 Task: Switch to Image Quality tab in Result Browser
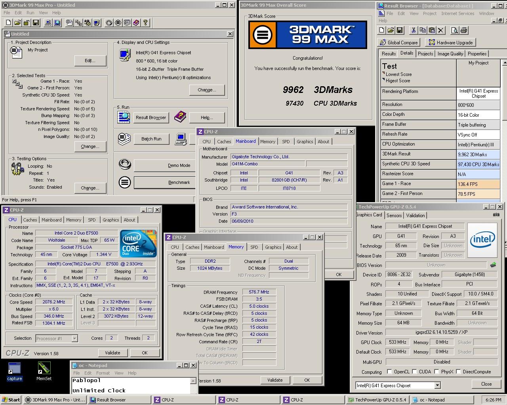coord(450,54)
